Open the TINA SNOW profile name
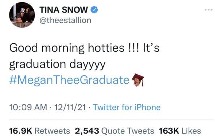The height and width of the screenshot is (140, 215). coord(64,10)
